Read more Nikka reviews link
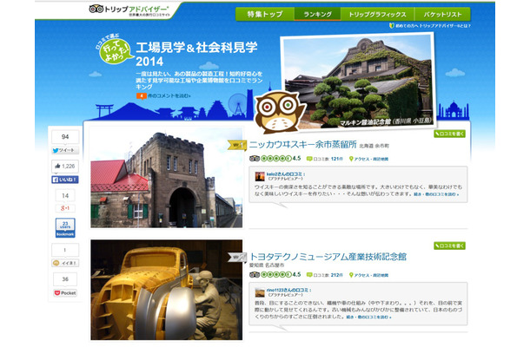 (x=436, y=194)
